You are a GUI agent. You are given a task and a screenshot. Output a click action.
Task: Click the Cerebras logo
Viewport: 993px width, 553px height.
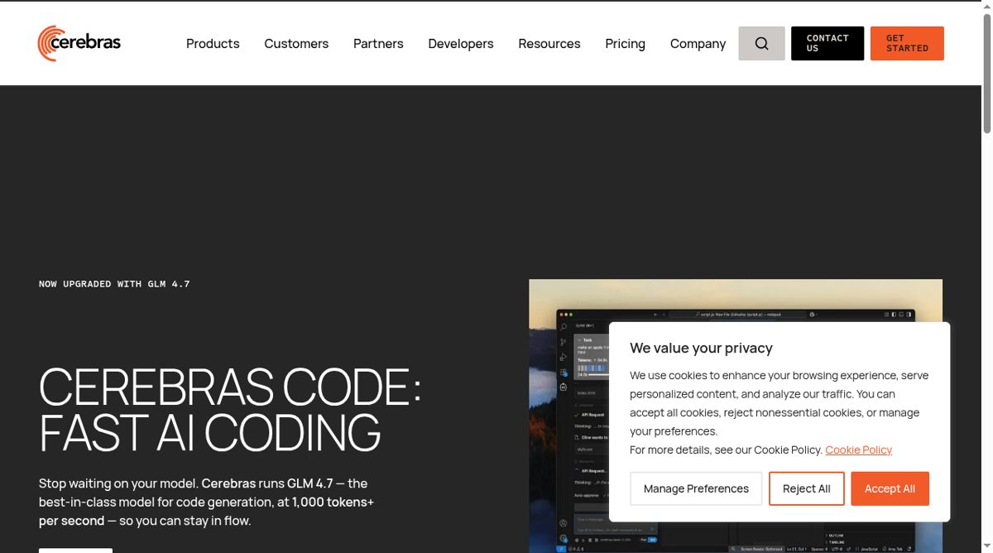coord(79,43)
